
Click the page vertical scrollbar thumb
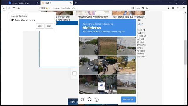(x=185, y=52)
